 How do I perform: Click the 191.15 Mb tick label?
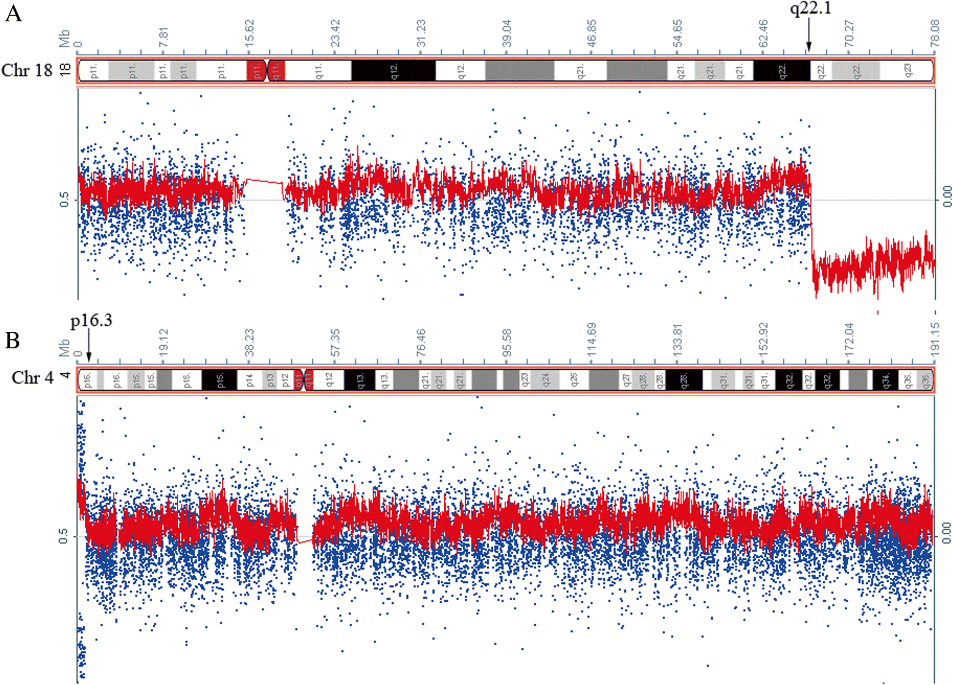point(935,339)
